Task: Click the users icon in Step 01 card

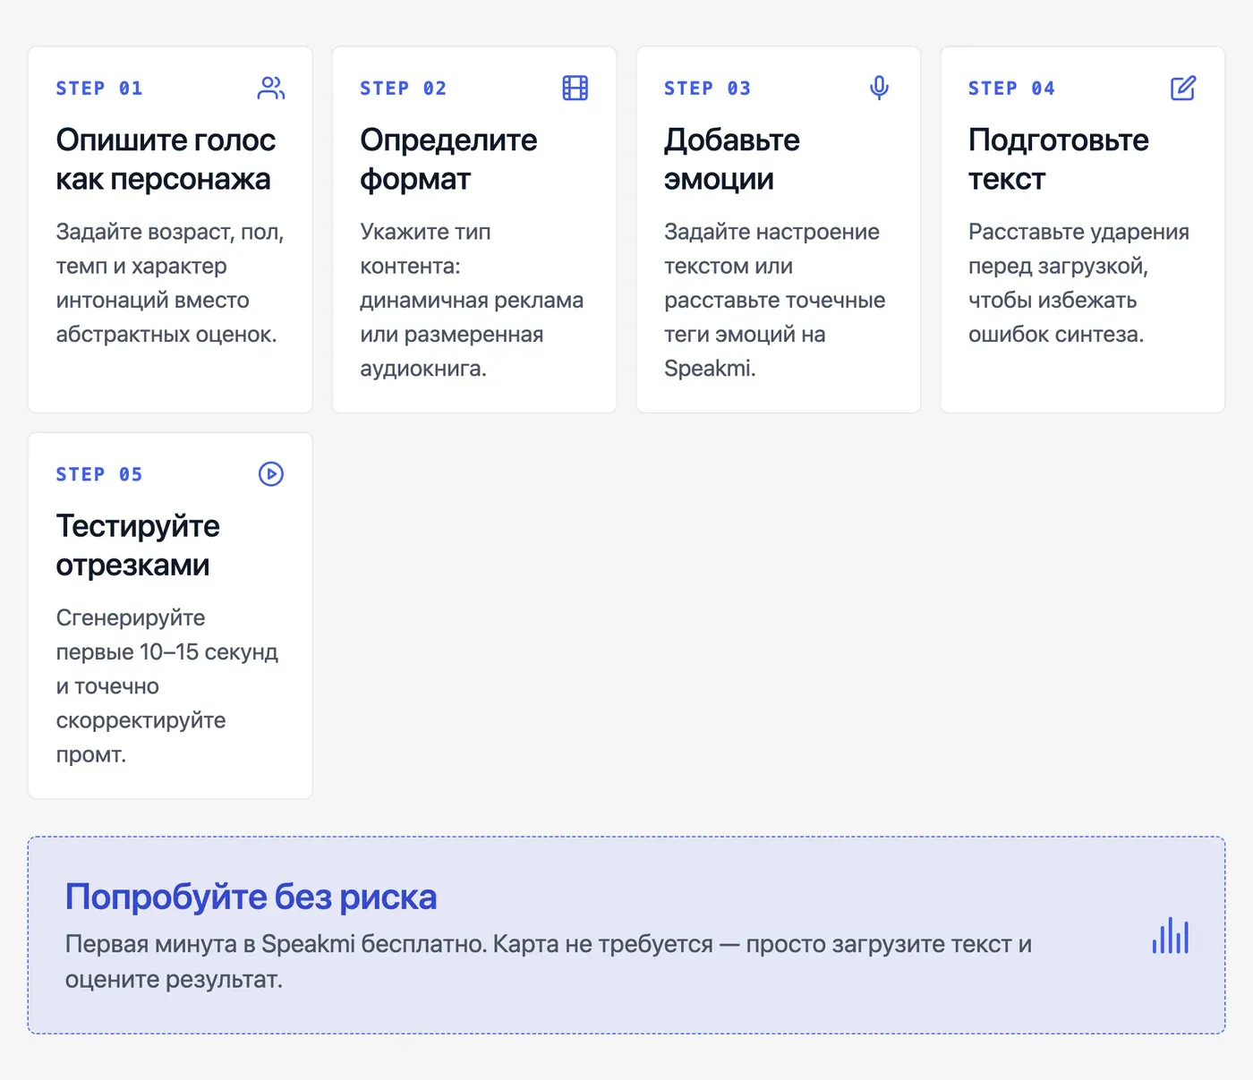Action: tap(271, 88)
